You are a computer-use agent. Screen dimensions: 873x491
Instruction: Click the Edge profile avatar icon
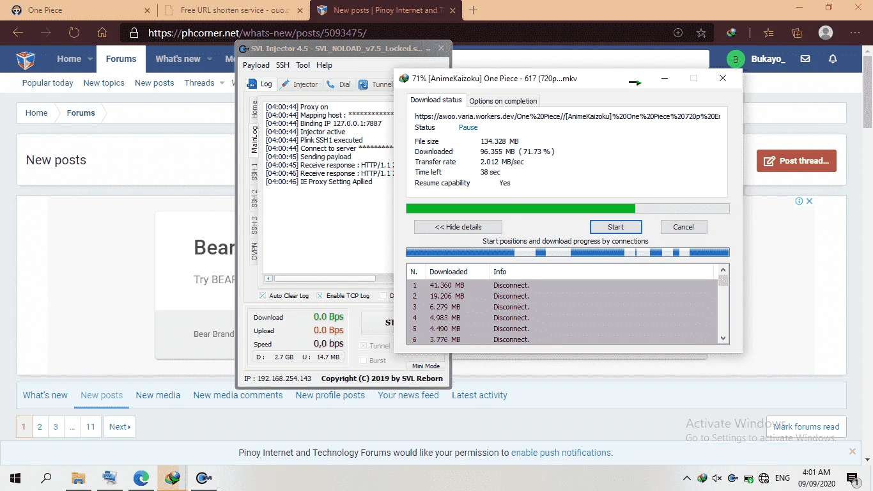(x=826, y=33)
